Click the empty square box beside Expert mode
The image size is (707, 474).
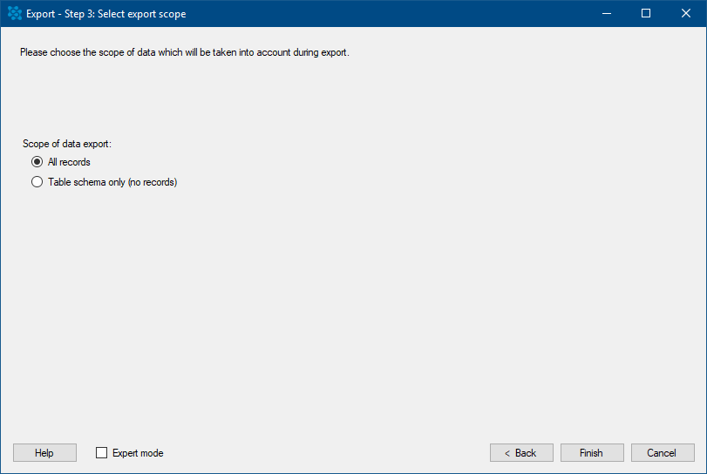pyautogui.click(x=101, y=453)
